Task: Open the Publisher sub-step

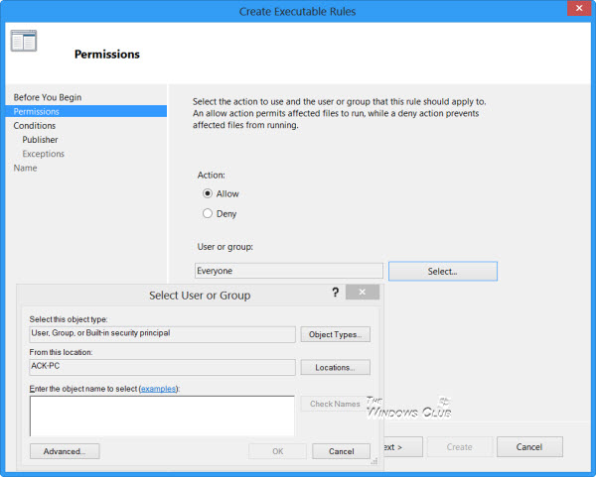Action: (40, 140)
